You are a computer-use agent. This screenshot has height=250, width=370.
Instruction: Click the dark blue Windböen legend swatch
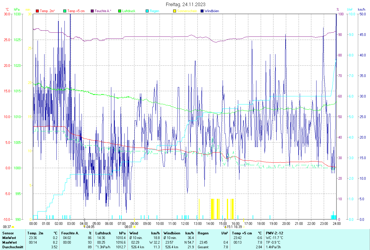click(x=202, y=11)
